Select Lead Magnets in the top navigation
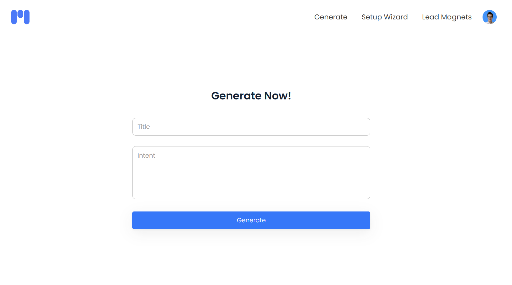This screenshot has height=285, width=512. tap(447, 17)
